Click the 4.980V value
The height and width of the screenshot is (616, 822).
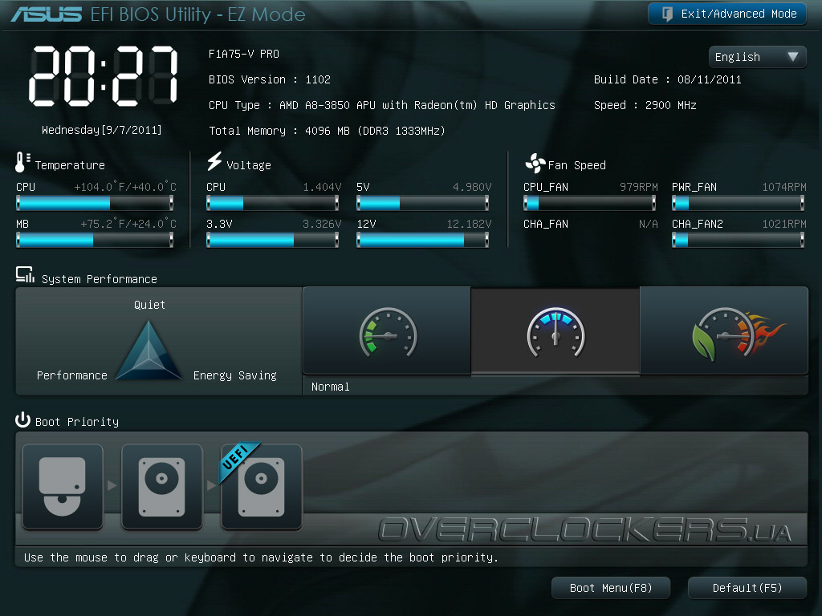tap(472, 187)
